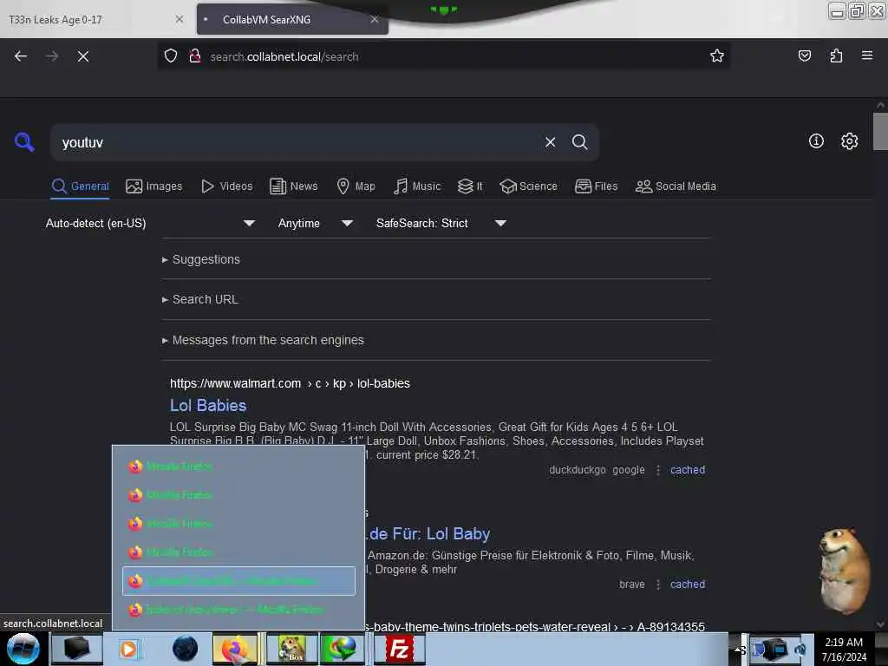The width and height of the screenshot is (888, 666).
Task: Click the hamster desktop mascot
Action: [x=844, y=571]
